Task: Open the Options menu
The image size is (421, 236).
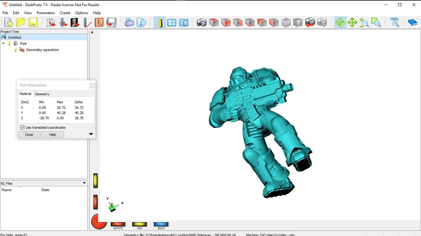Action: (81, 13)
